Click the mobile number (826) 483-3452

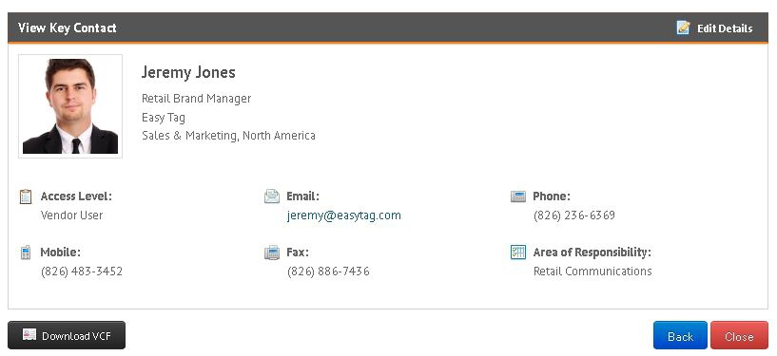(x=82, y=272)
